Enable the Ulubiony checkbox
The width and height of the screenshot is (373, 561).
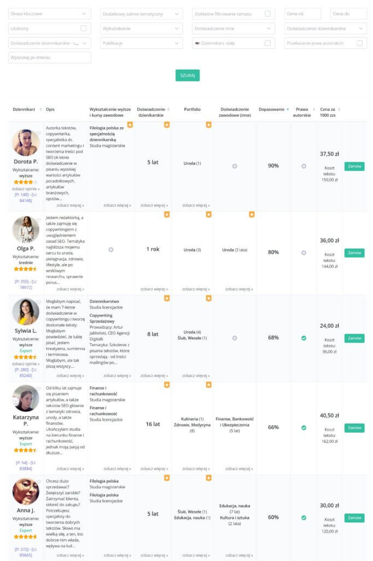coord(84,28)
